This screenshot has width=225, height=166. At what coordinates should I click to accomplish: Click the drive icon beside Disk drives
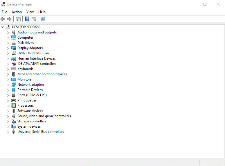(x=14, y=43)
